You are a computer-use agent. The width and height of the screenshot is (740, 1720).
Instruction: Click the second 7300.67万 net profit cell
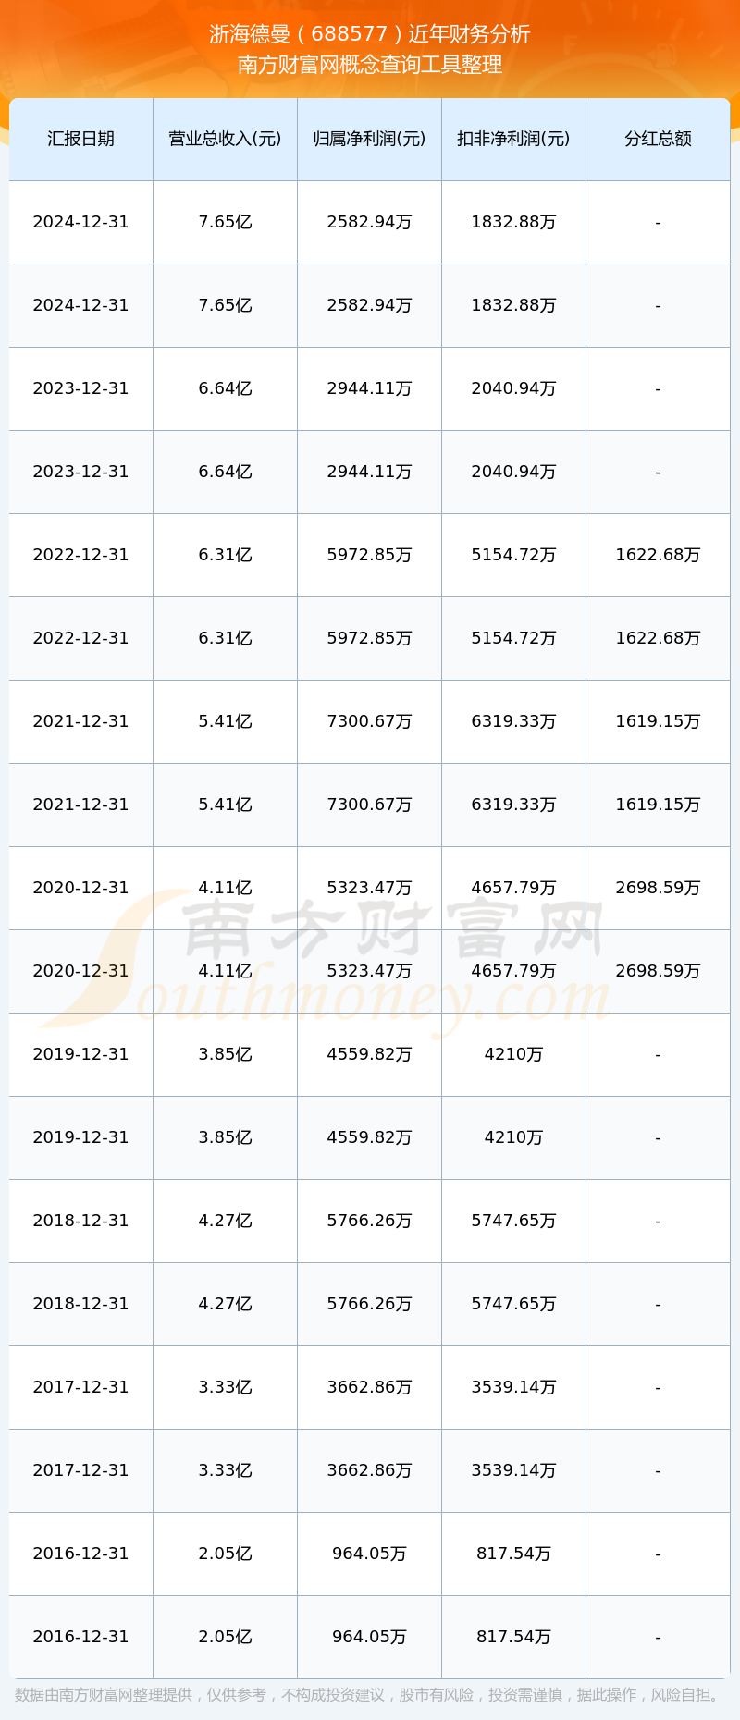click(x=369, y=805)
